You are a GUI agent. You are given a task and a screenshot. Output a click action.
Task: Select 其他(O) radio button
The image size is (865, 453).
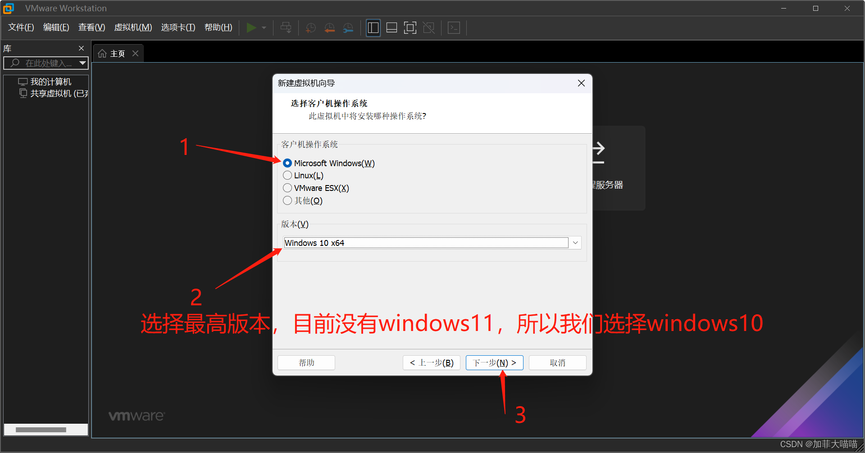(x=287, y=201)
